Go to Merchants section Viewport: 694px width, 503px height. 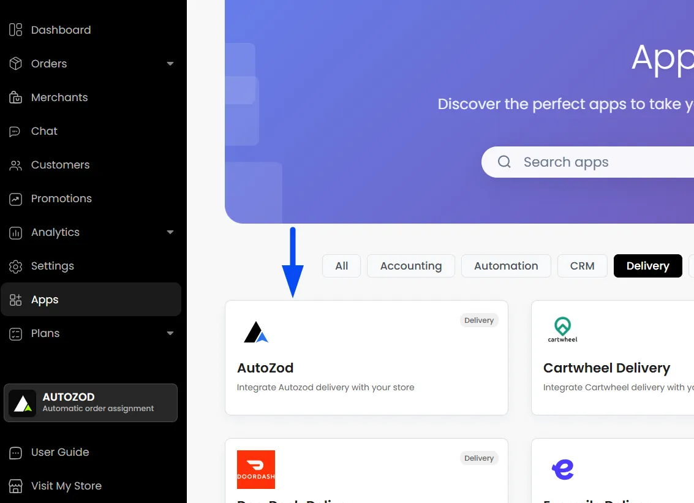(59, 97)
